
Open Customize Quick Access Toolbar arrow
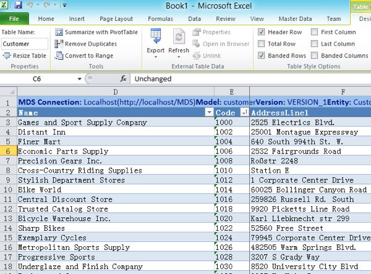click(x=64, y=5)
